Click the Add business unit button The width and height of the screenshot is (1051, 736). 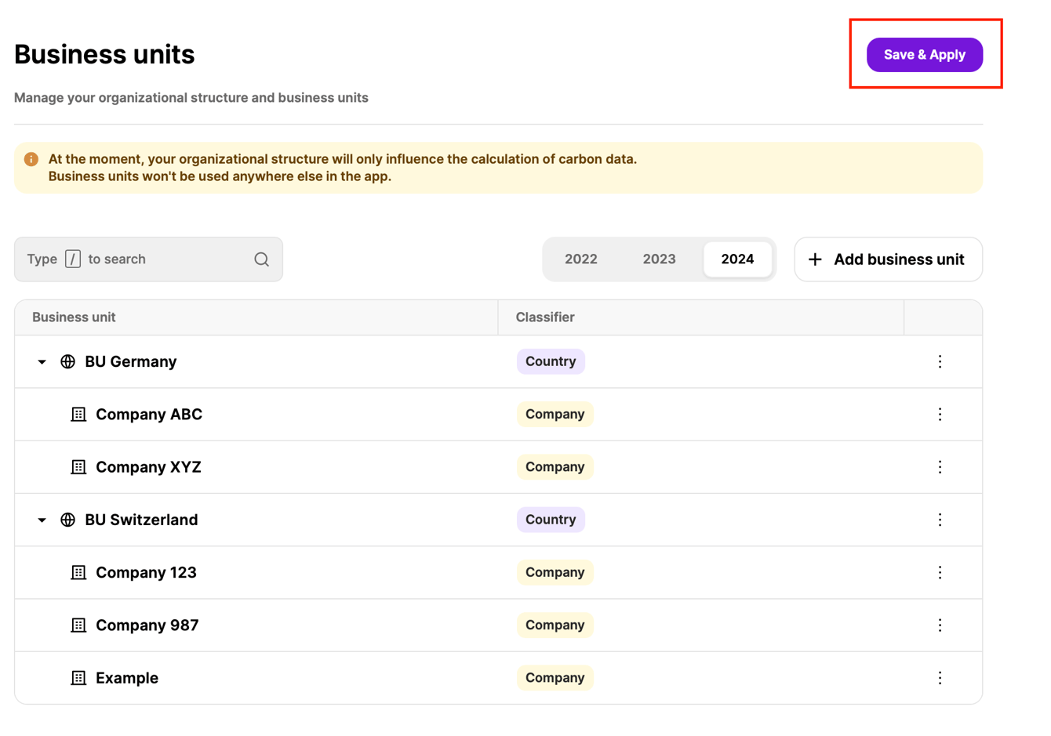coord(888,259)
